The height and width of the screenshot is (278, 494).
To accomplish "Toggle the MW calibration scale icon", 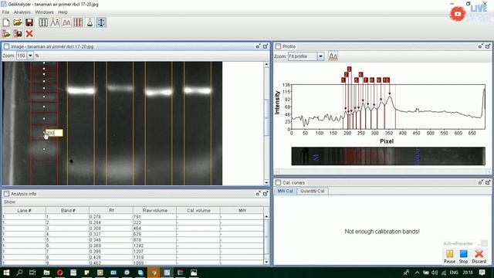I will click(x=101, y=22).
